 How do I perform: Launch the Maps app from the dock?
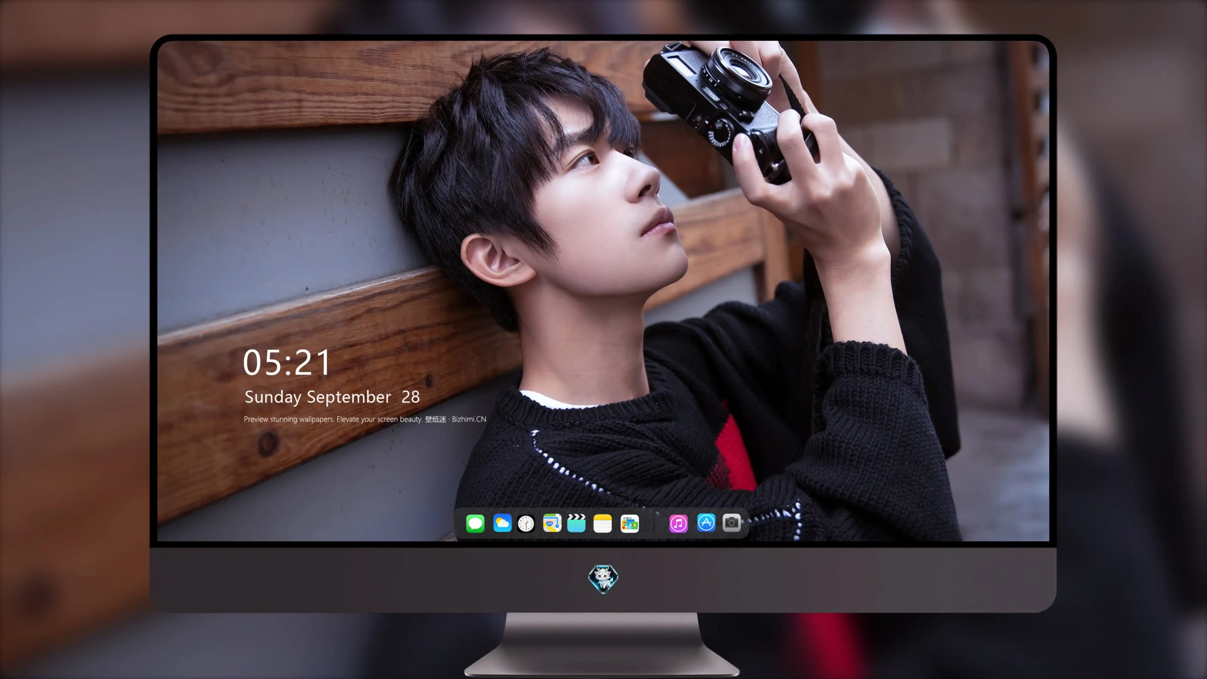(x=552, y=523)
